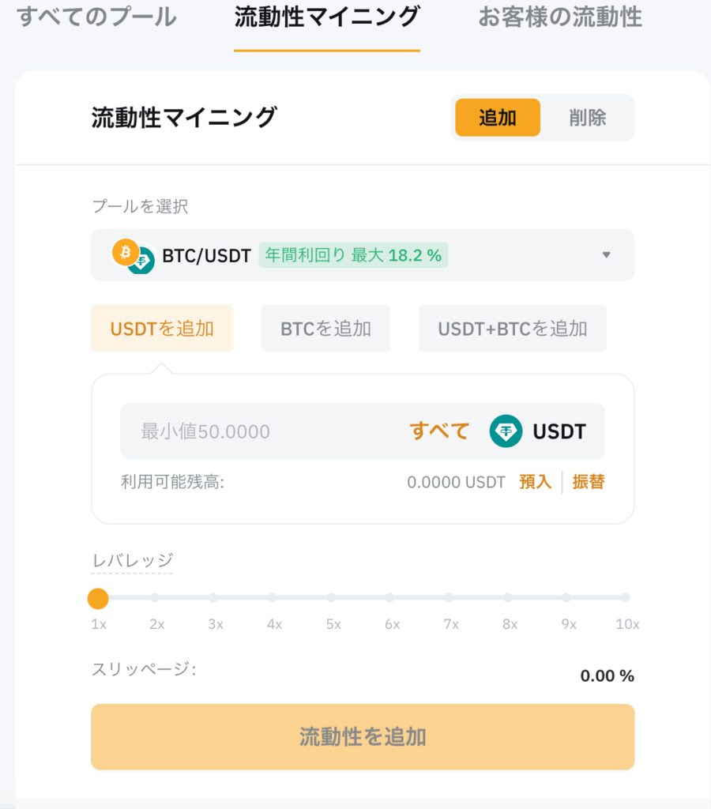Screen dimensions: 711x809
Task: Click the Tether USDT icon in input
Action: (506, 431)
